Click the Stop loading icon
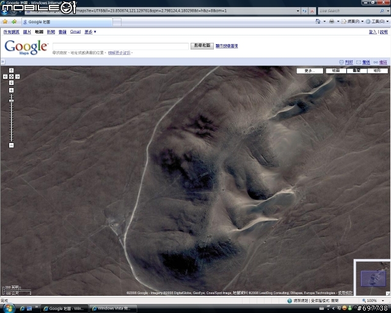Screen dimensions: 391x313 [312, 11]
